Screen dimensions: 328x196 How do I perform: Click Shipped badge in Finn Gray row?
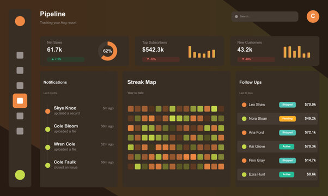pyautogui.click(x=288, y=161)
